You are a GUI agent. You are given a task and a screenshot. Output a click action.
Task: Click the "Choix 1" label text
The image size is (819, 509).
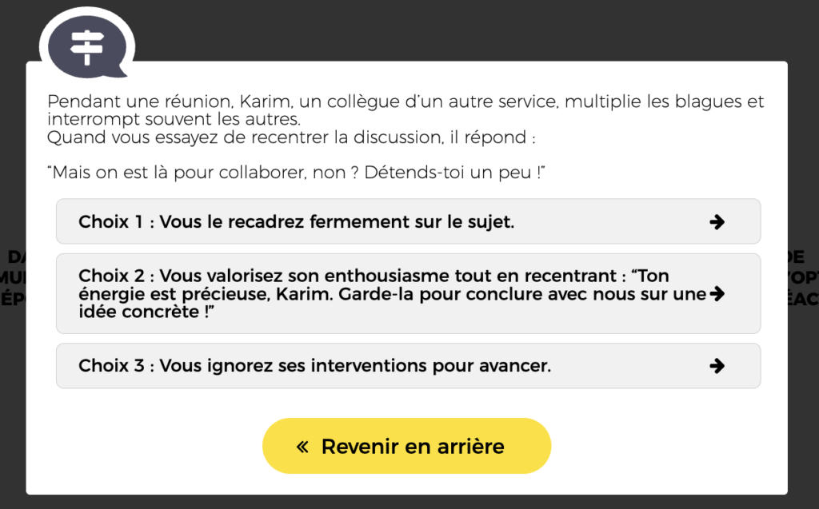tap(111, 222)
